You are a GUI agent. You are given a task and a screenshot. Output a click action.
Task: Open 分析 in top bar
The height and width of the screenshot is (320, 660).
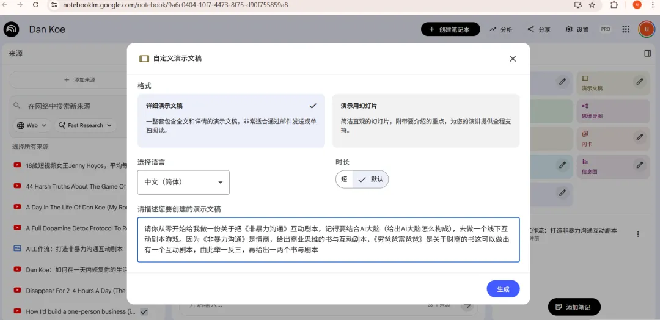click(501, 29)
